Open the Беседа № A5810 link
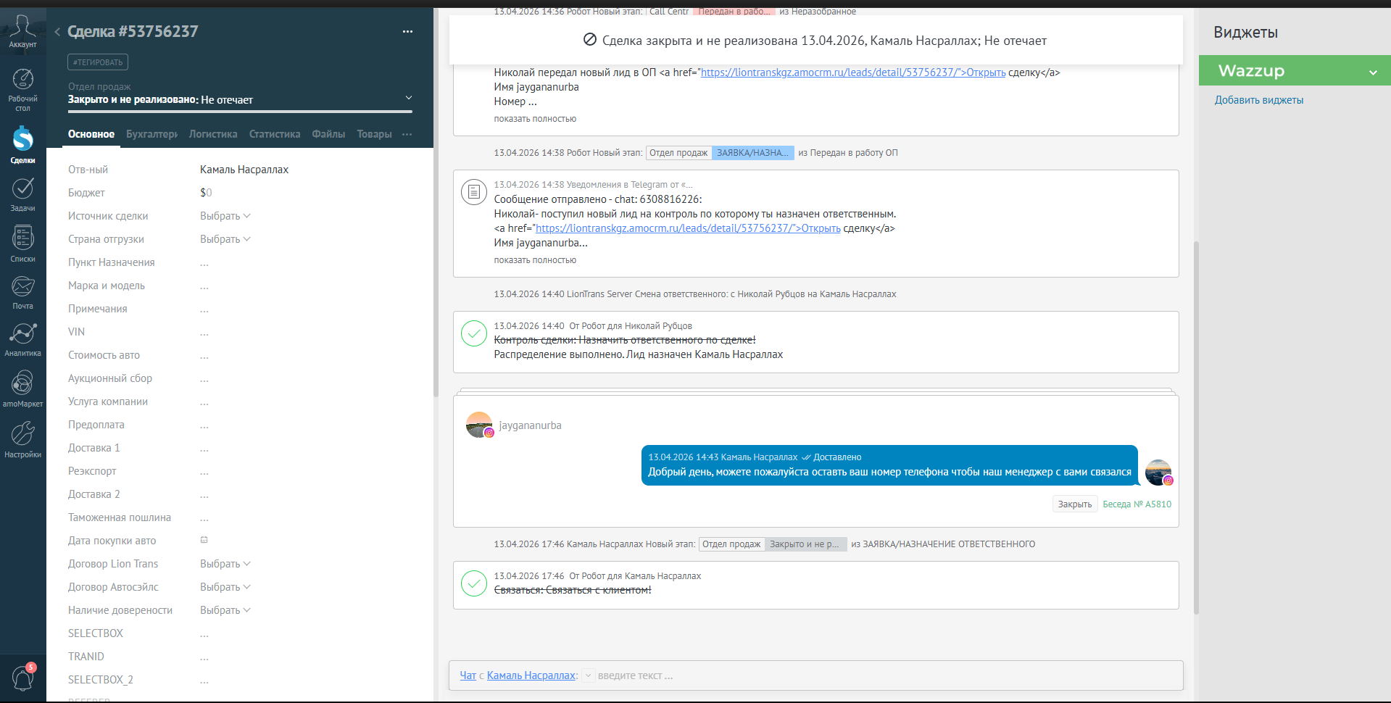The height and width of the screenshot is (703, 1391). (1137, 504)
